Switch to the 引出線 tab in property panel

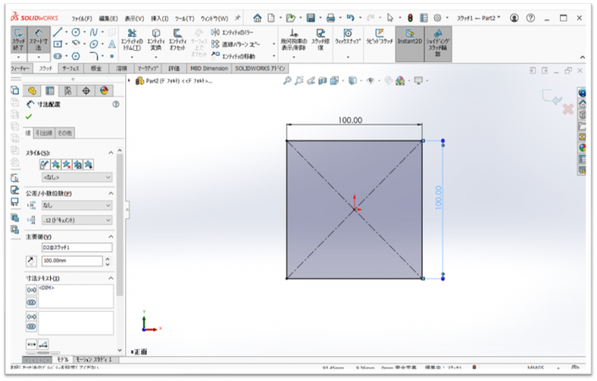[x=45, y=133]
